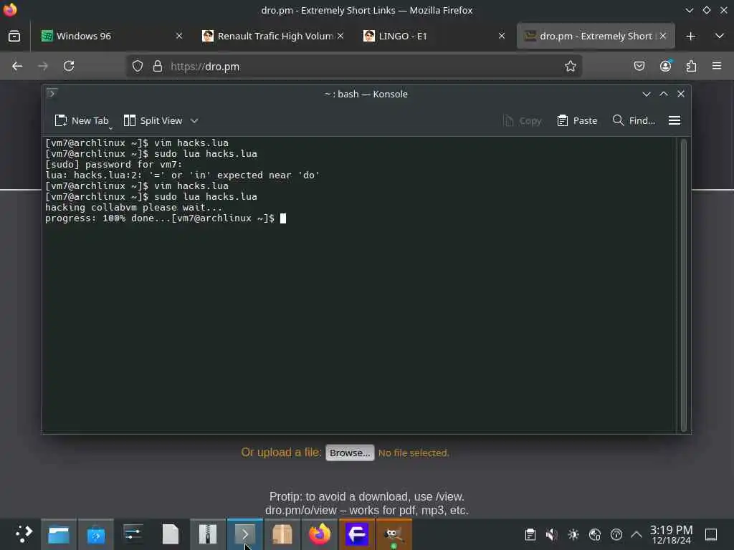
Task: Click Copy in Konsole toolbar
Action: (x=523, y=120)
